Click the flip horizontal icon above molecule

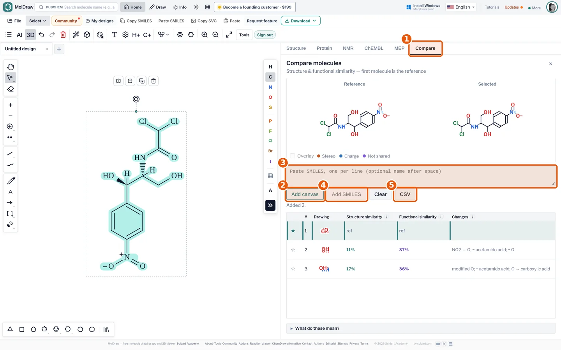[x=118, y=81]
